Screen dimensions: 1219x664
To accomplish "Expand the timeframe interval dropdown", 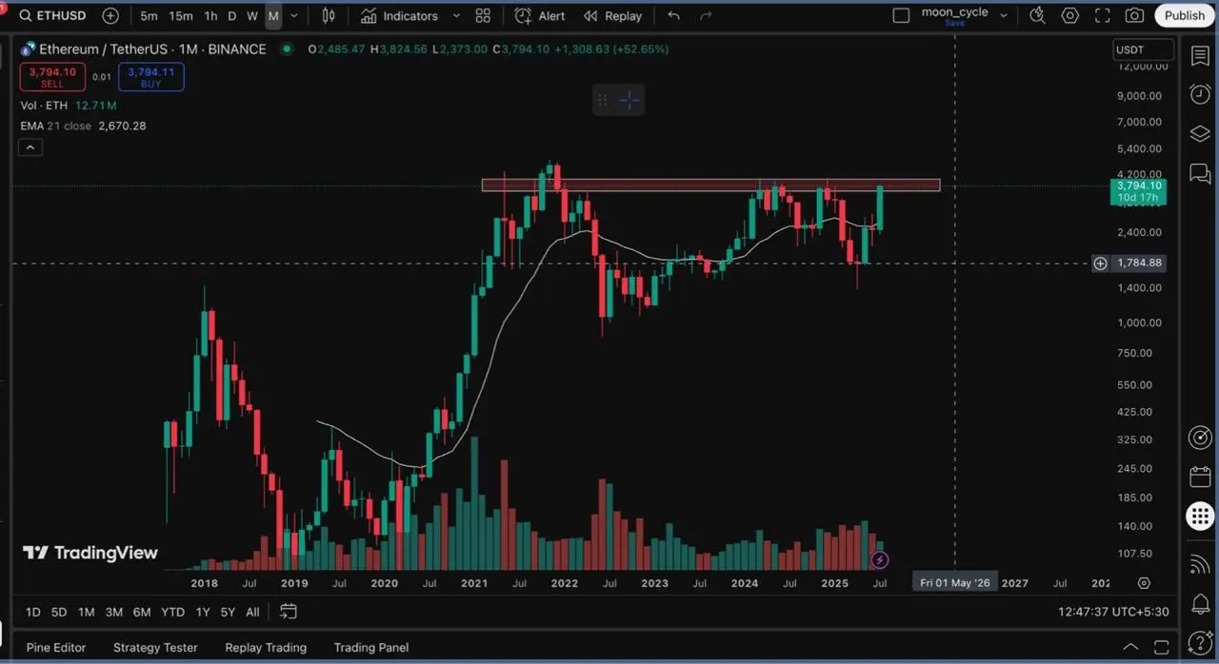I will point(293,15).
